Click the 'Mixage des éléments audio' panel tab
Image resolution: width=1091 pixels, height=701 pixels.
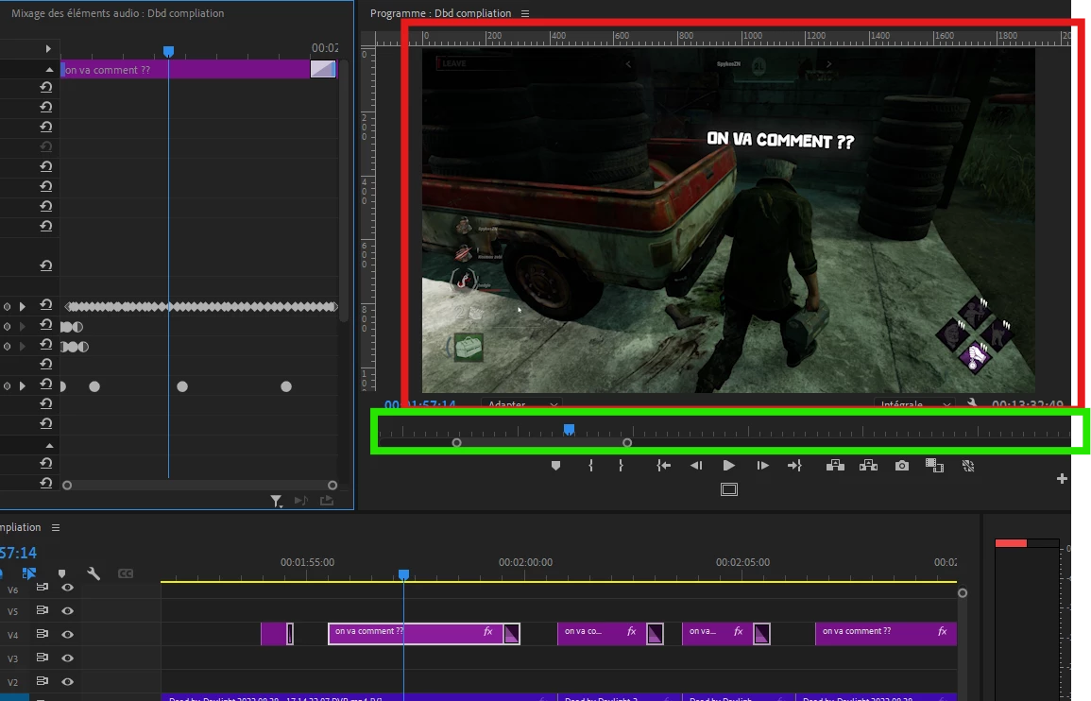[x=117, y=13]
